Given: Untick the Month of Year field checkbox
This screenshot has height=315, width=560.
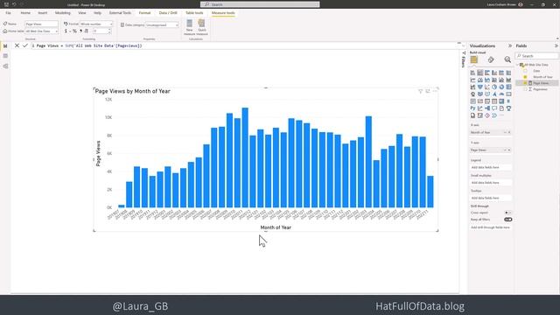Looking at the screenshot, I should pos(525,77).
